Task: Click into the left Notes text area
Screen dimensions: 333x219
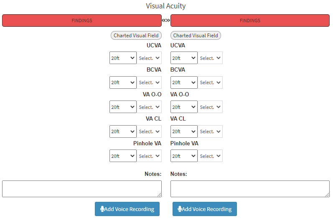Action: coord(82,189)
